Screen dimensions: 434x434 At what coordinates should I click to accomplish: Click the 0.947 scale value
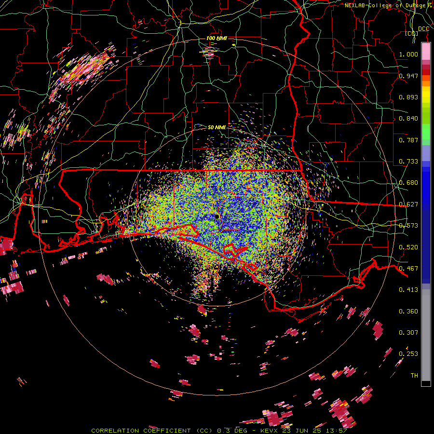point(408,76)
